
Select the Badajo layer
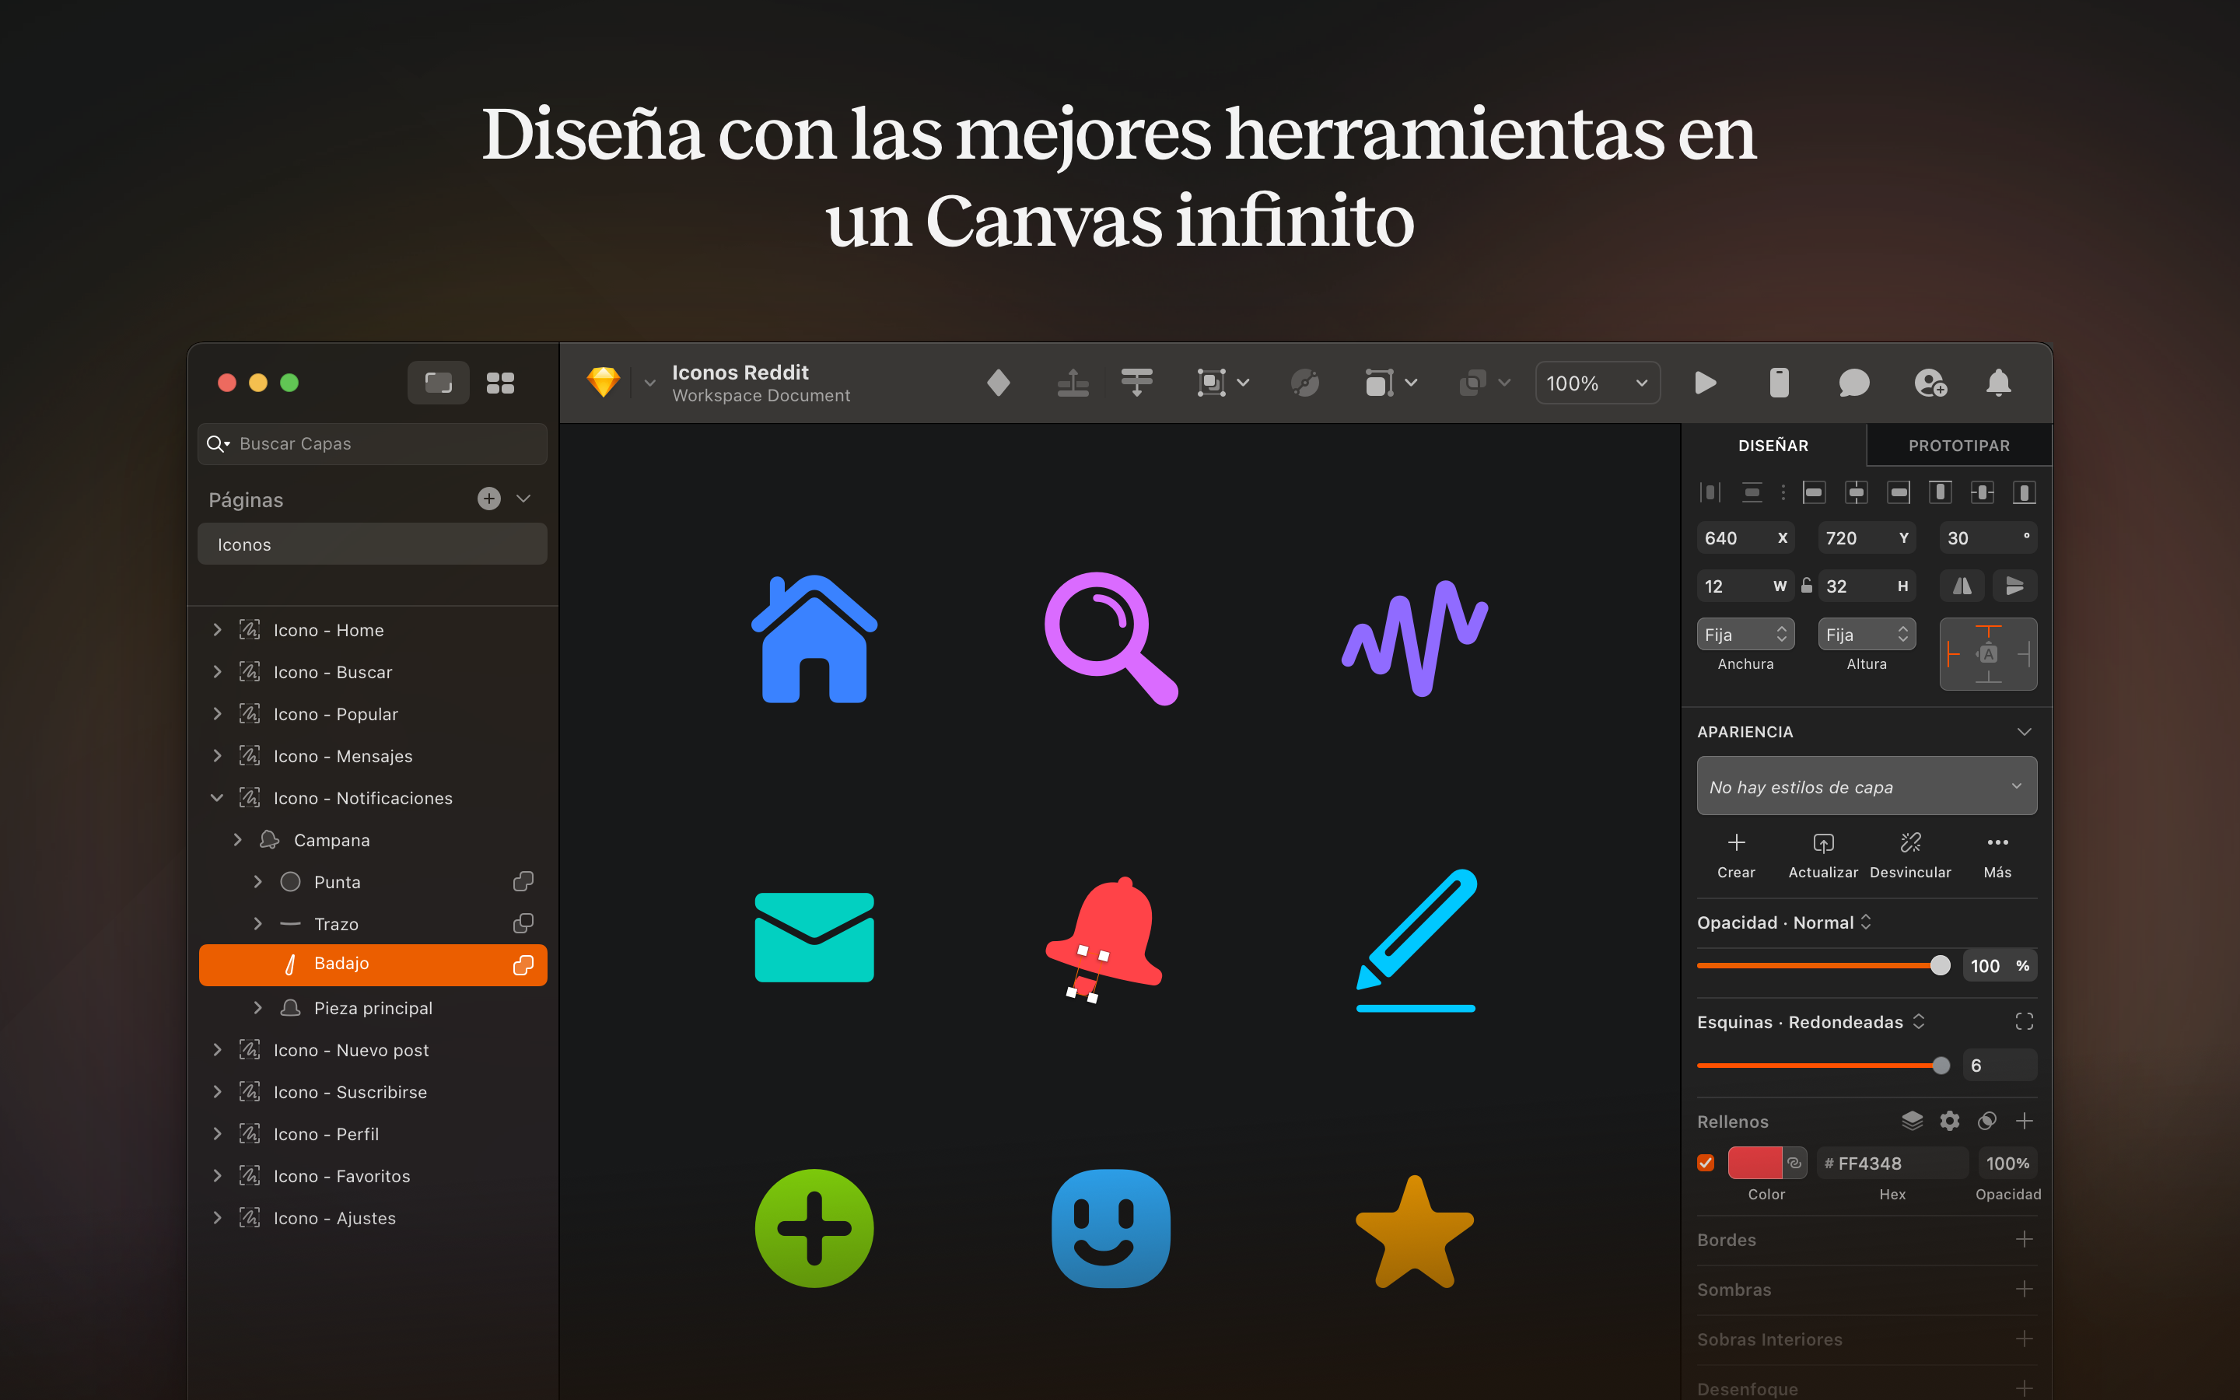372,964
